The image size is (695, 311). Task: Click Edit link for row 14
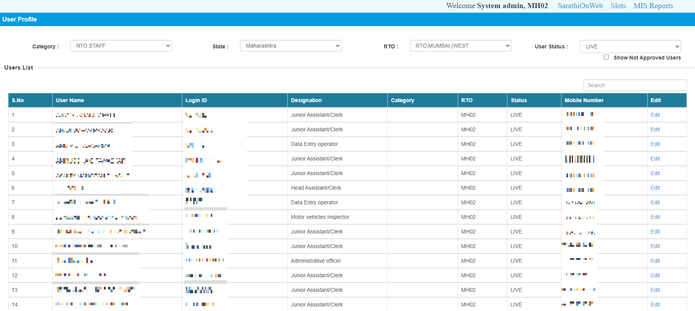[x=655, y=304]
